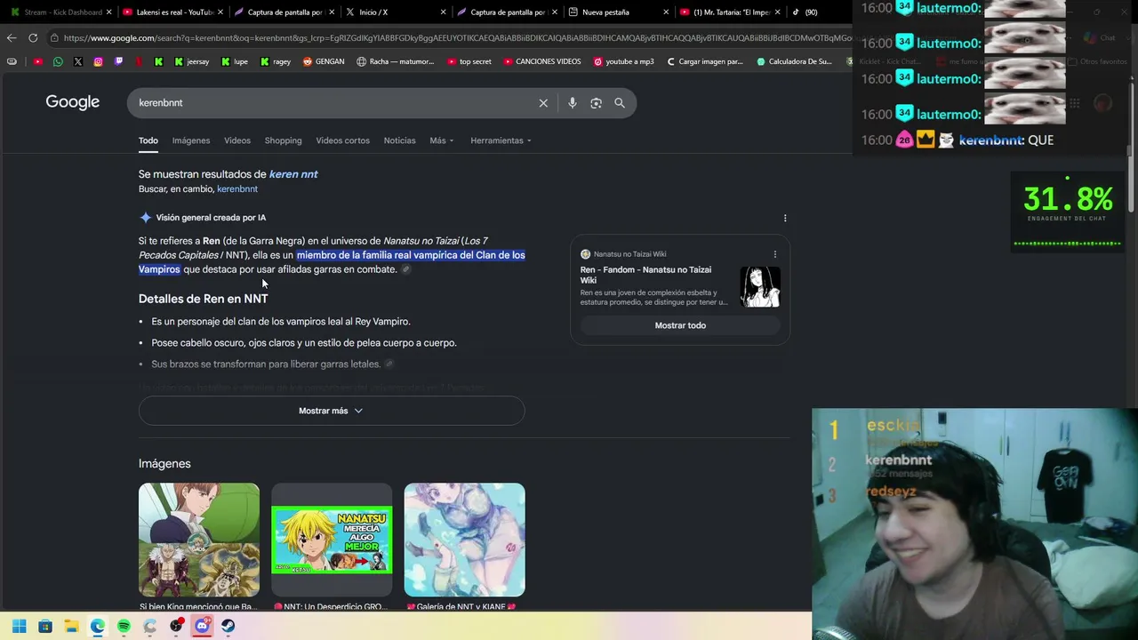Open the Videos cortos results tab
Screen dimensions: 1138x640
point(342,140)
